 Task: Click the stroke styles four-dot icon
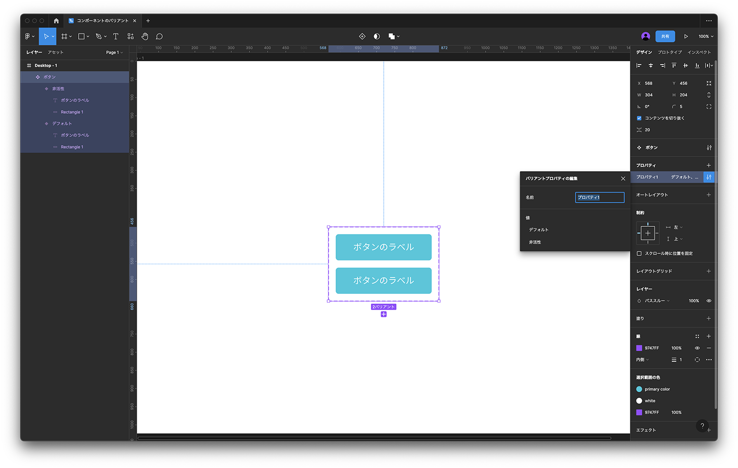697,337
